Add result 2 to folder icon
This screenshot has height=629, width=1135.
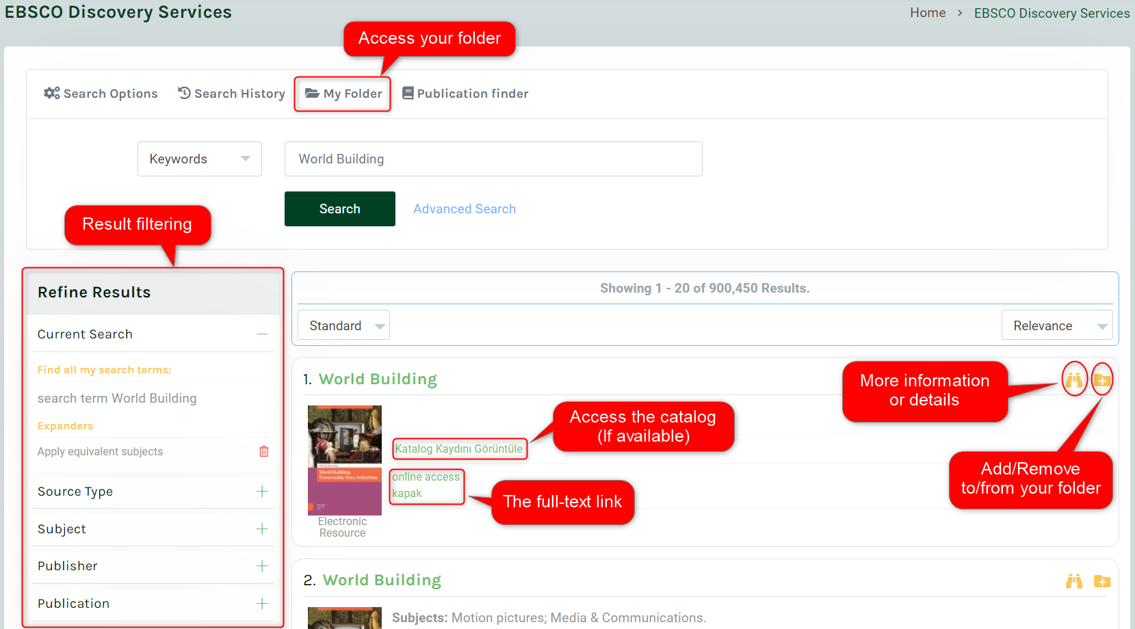click(1102, 581)
